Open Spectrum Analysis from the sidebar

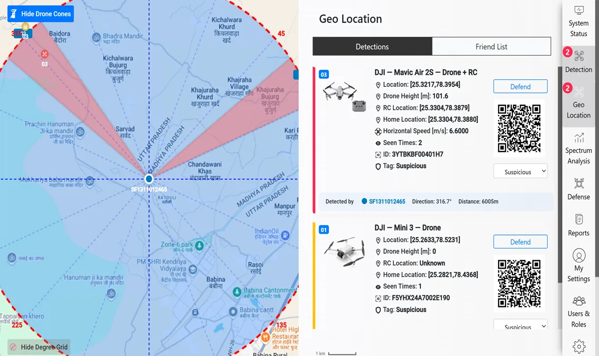[x=579, y=138]
